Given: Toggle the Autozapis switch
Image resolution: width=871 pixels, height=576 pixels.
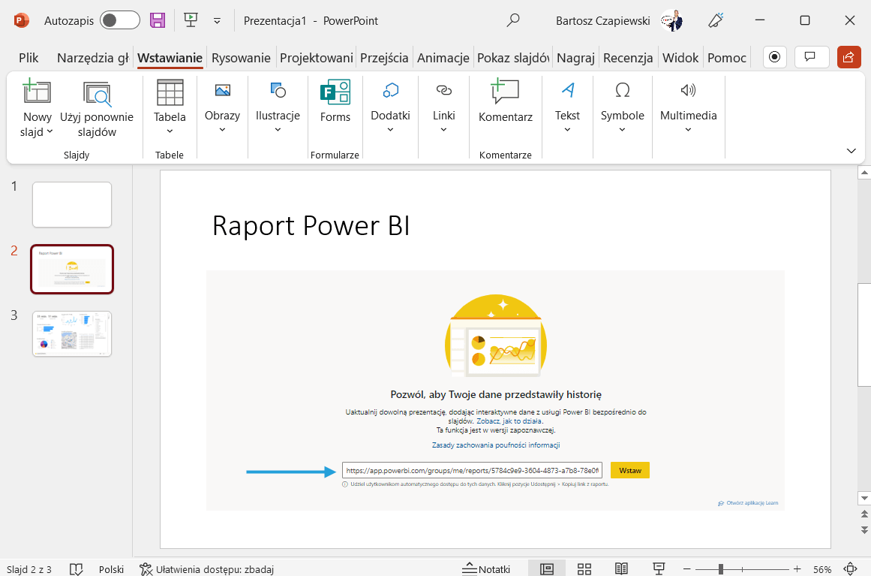Looking at the screenshot, I should pos(120,20).
